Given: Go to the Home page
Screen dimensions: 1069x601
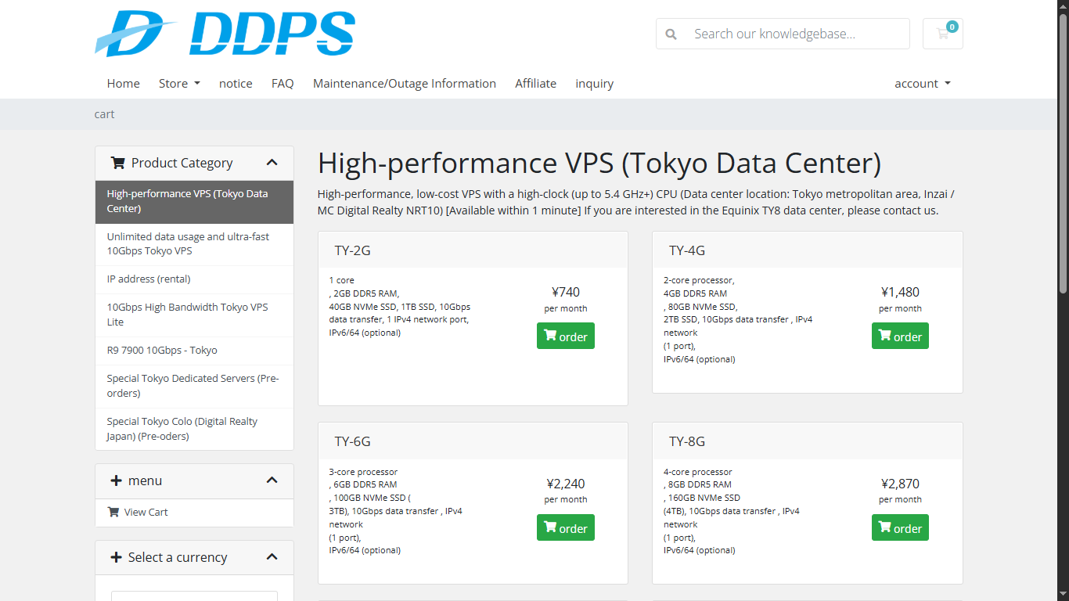Looking at the screenshot, I should tap(124, 84).
